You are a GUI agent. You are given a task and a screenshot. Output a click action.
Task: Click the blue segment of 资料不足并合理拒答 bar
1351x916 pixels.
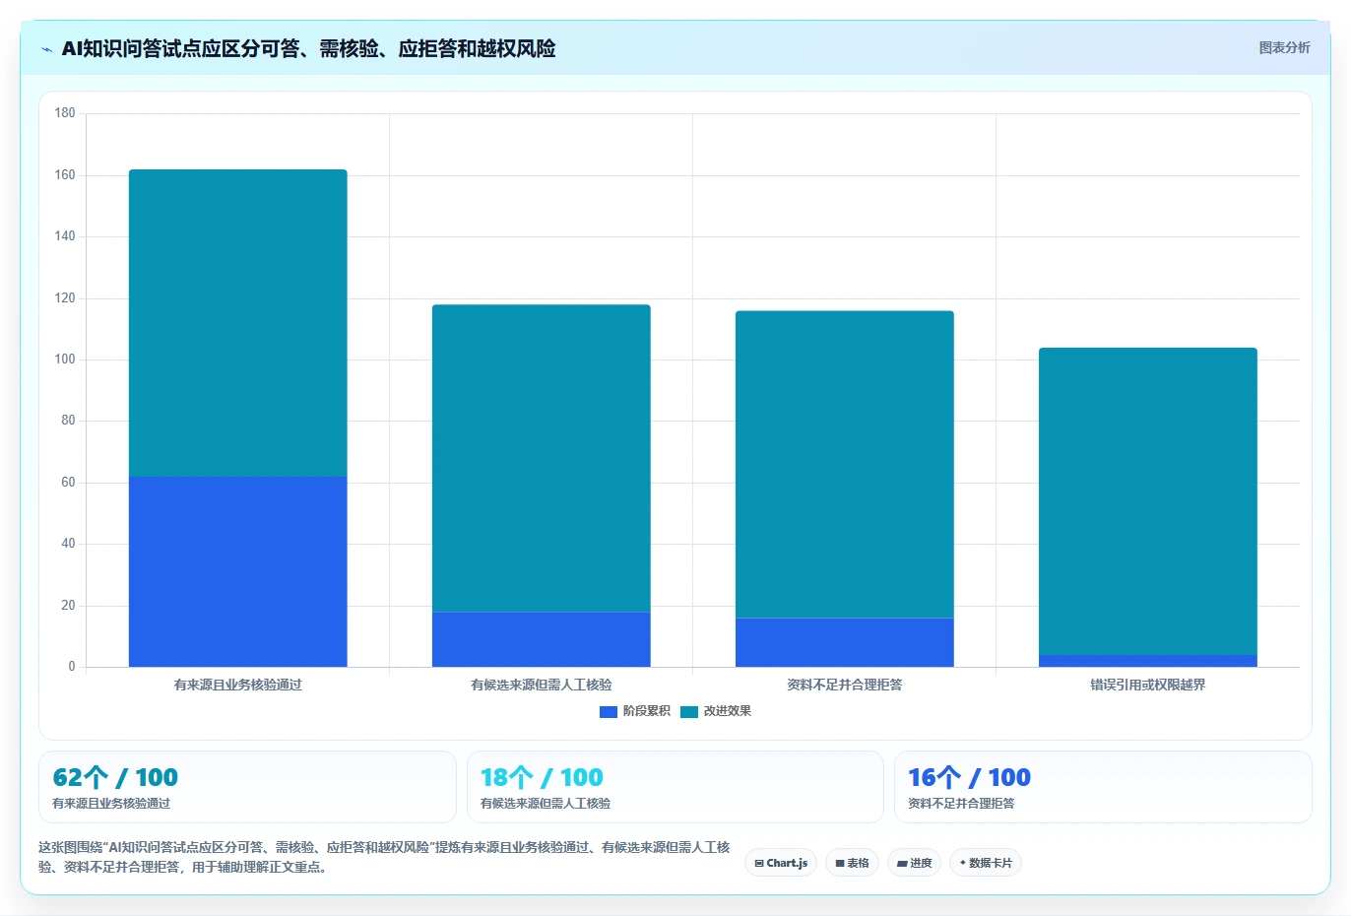point(845,642)
